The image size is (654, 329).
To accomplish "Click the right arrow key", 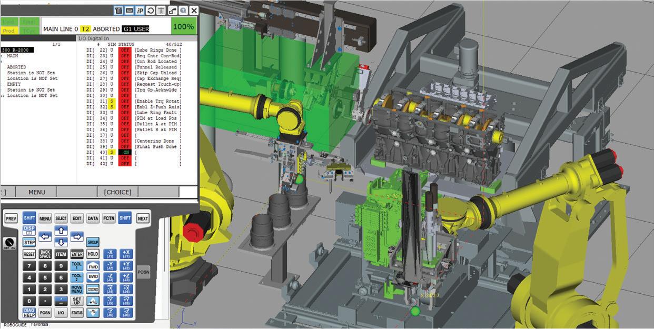I will click(77, 236).
